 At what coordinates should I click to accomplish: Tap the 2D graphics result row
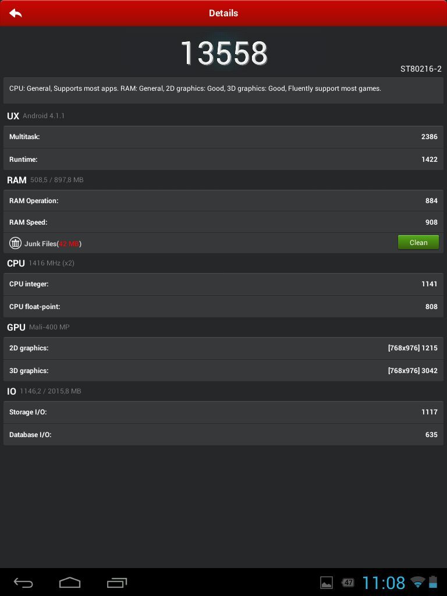[x=223, y=348]
